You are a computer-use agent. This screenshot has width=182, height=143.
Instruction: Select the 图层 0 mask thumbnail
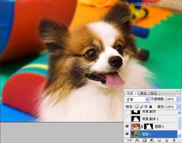point(148,126)
